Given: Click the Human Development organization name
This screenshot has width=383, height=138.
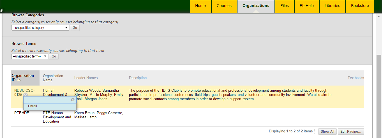Looking at the screenshot, I should (x=55, y=93).
